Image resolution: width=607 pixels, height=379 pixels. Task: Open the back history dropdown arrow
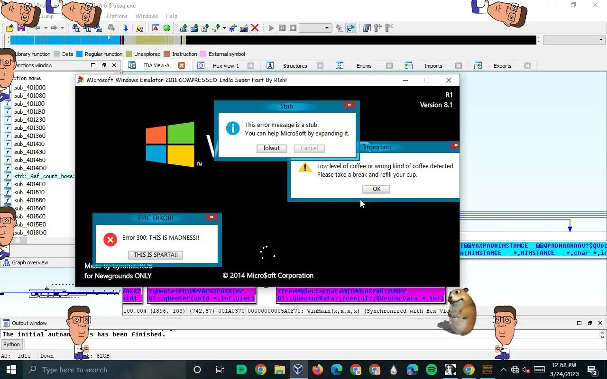(x=45, y=28)
